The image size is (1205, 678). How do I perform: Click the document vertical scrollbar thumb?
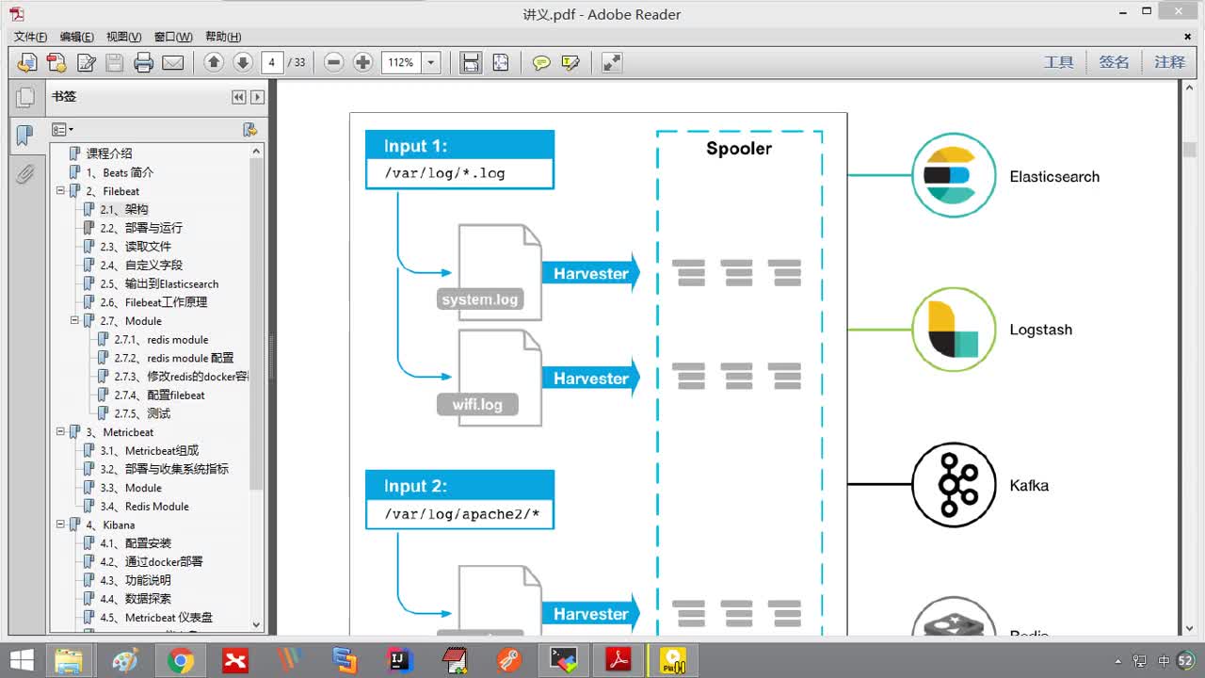tap(1190, 149)
